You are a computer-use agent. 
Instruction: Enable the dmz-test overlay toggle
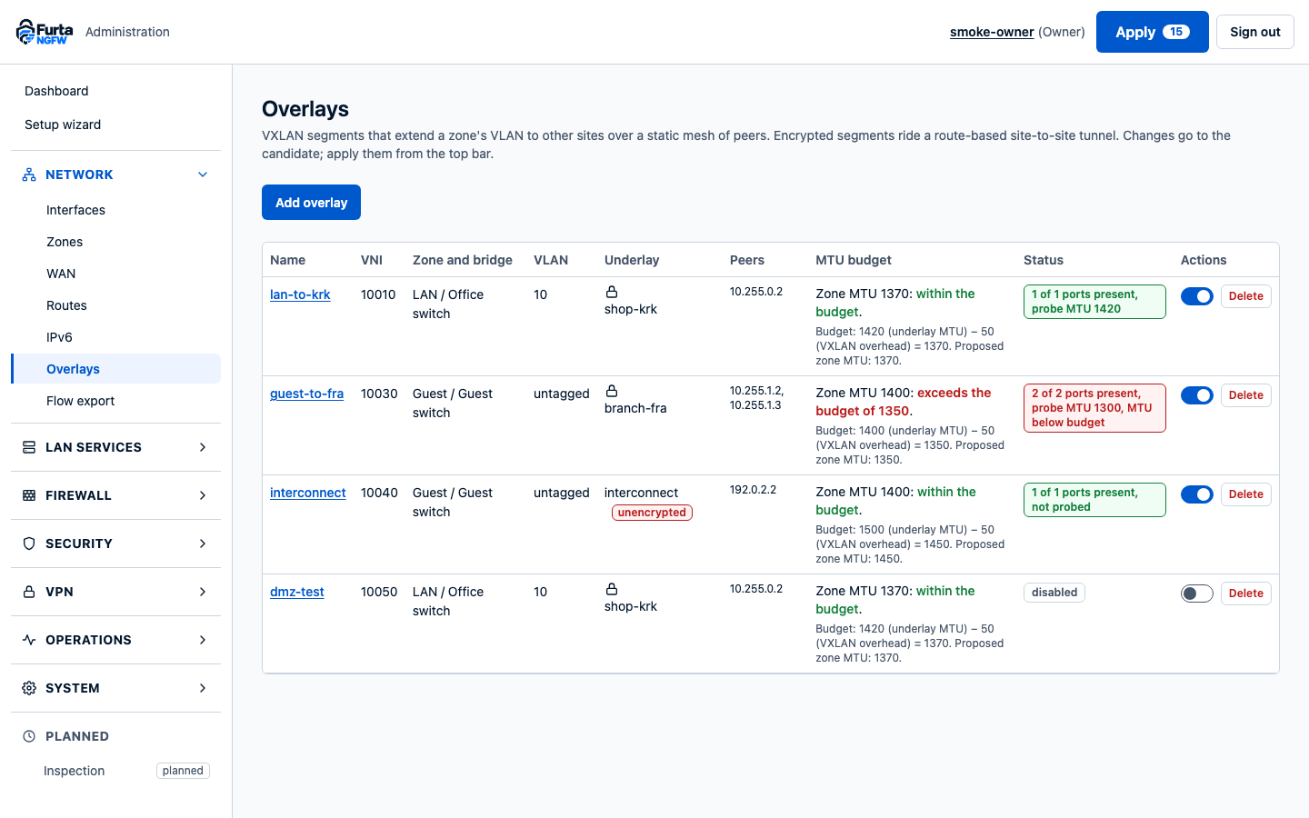coord(1197,594)
